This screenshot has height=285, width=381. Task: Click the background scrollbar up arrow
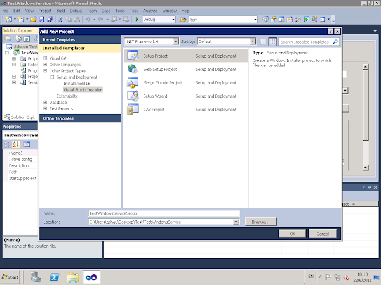[x=366, y=66]
